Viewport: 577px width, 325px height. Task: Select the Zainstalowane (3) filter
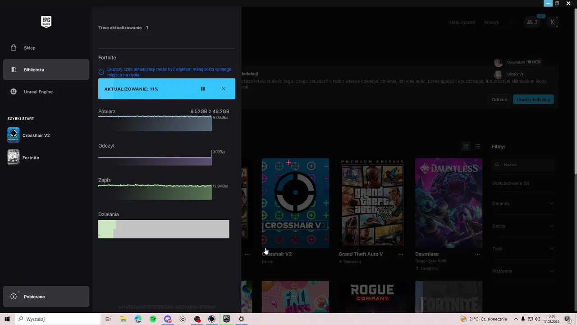[x=511, y=183]
